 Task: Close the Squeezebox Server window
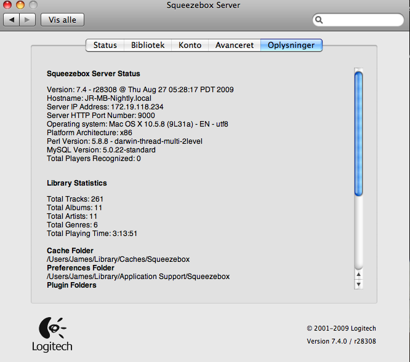coord(8,6)
